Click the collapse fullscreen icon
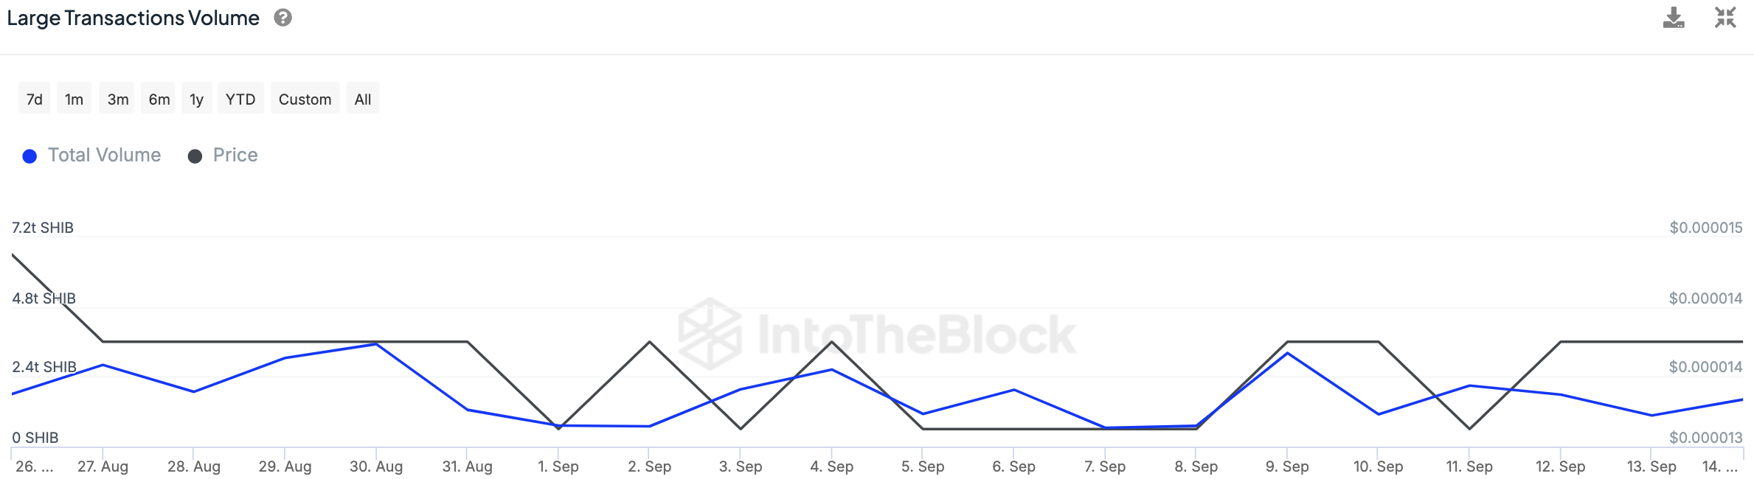 pos(1724,18)
